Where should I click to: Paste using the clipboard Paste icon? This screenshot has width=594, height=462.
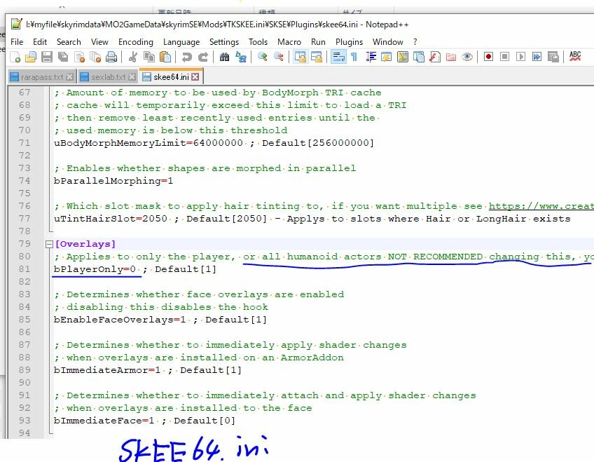(x=165, y=57)
